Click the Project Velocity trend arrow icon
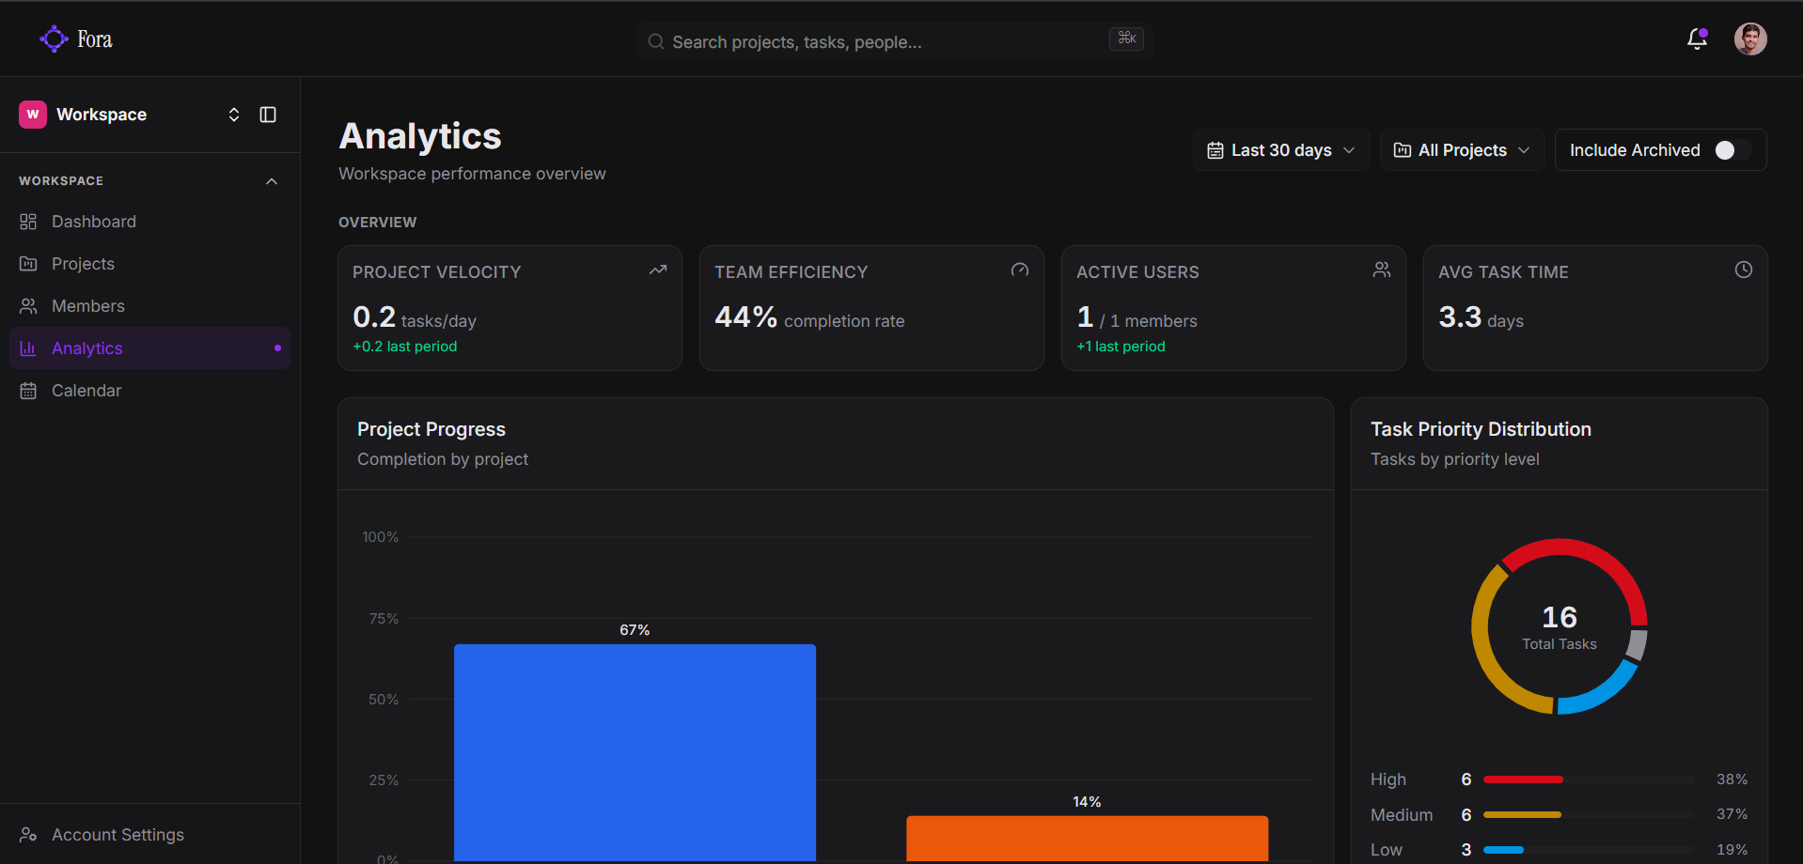Screen dimensions: 1803x864 tap(658, 270)
